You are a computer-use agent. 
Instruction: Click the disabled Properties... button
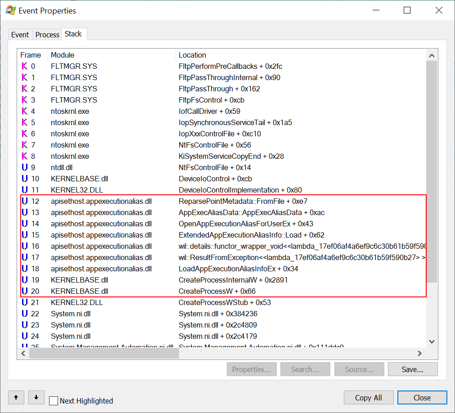pyautogui.click(x=252, y=369)
